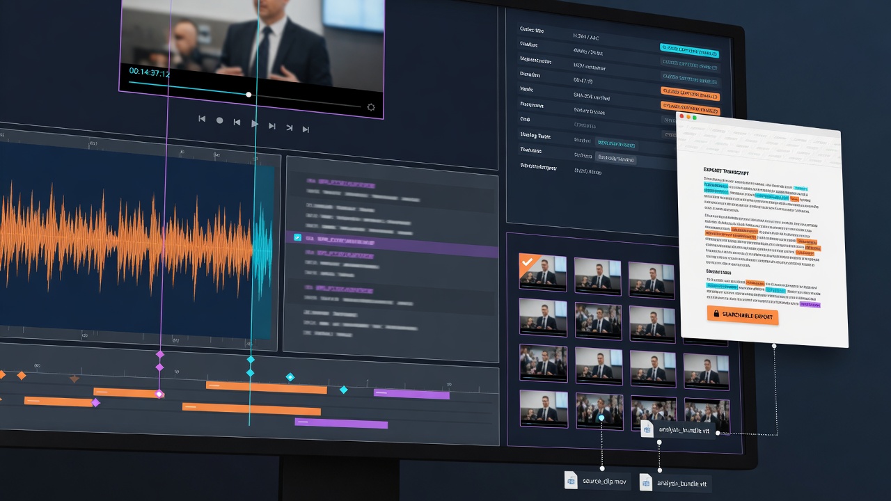Select the upper purple clip on the timeline
Screen dimensions: 891x501
411,395
